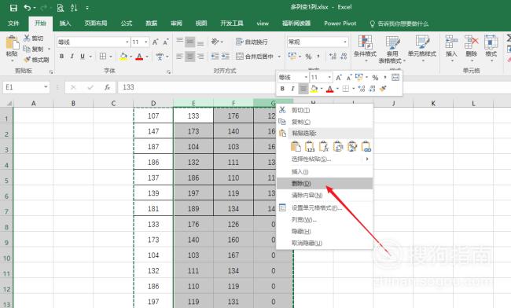
Task: Click the yellow fill color bucket in ribbon
Action: click(123, 57)
